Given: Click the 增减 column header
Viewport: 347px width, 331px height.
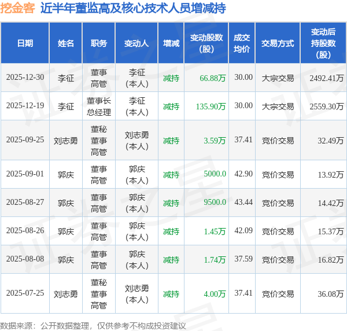Looking at the screenshot, I should tap(171, 43).
